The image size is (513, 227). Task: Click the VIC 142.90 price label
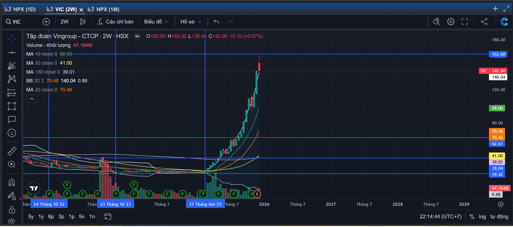click(x=493, y=71)
